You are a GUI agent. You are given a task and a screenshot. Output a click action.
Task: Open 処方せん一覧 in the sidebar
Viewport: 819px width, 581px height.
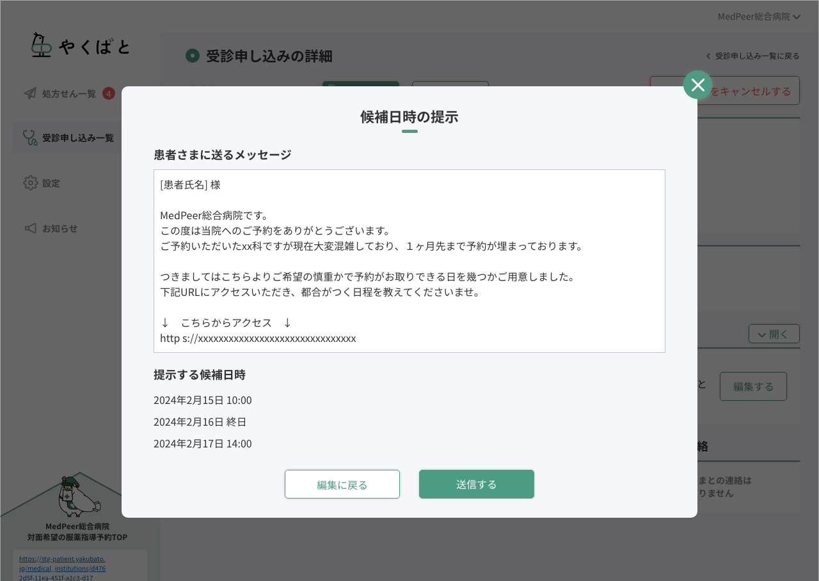point(69,93)
